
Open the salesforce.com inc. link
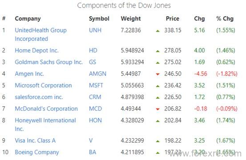point(39,97)
